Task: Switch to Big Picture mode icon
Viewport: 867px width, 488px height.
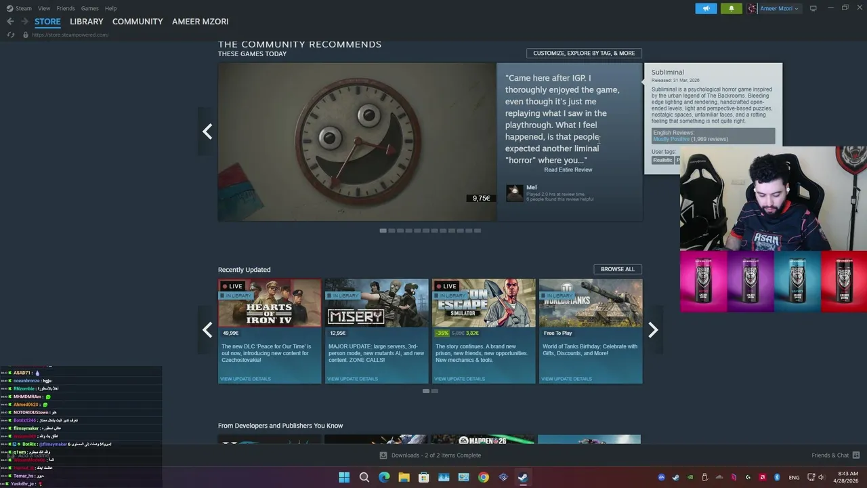Action: tap(813, 8)
